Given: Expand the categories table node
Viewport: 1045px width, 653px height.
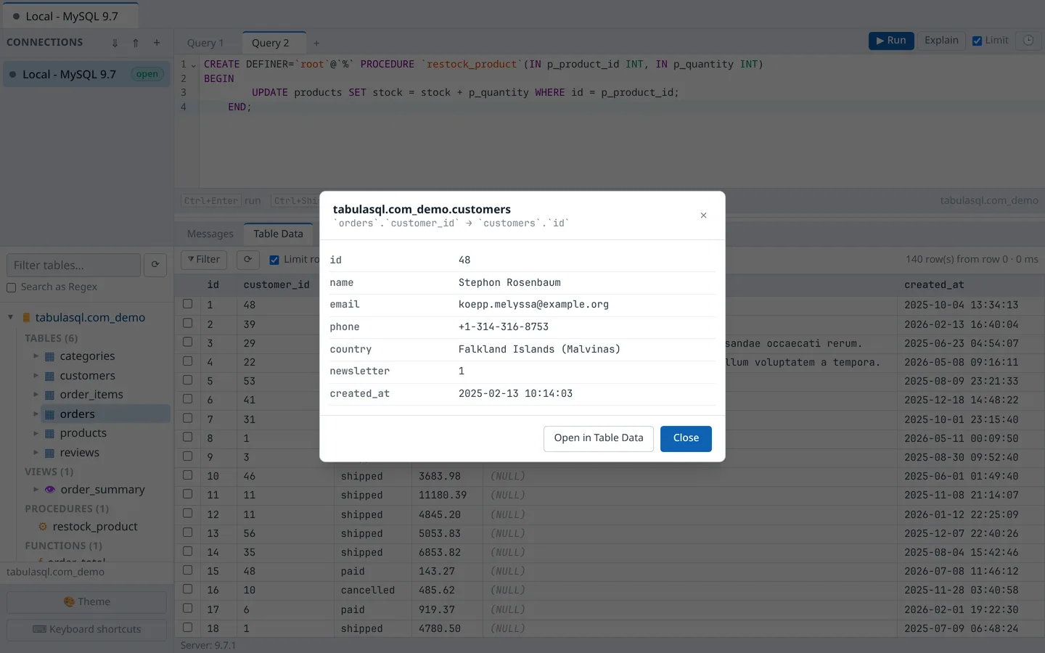Looking at the screenshot, I should click(36, 356).
